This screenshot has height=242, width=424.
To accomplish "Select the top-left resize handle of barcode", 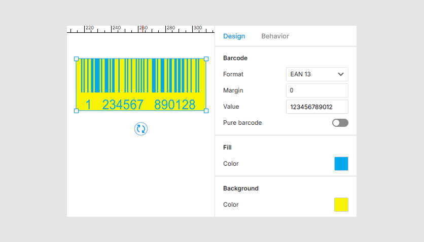I will (x=77, y=59).
